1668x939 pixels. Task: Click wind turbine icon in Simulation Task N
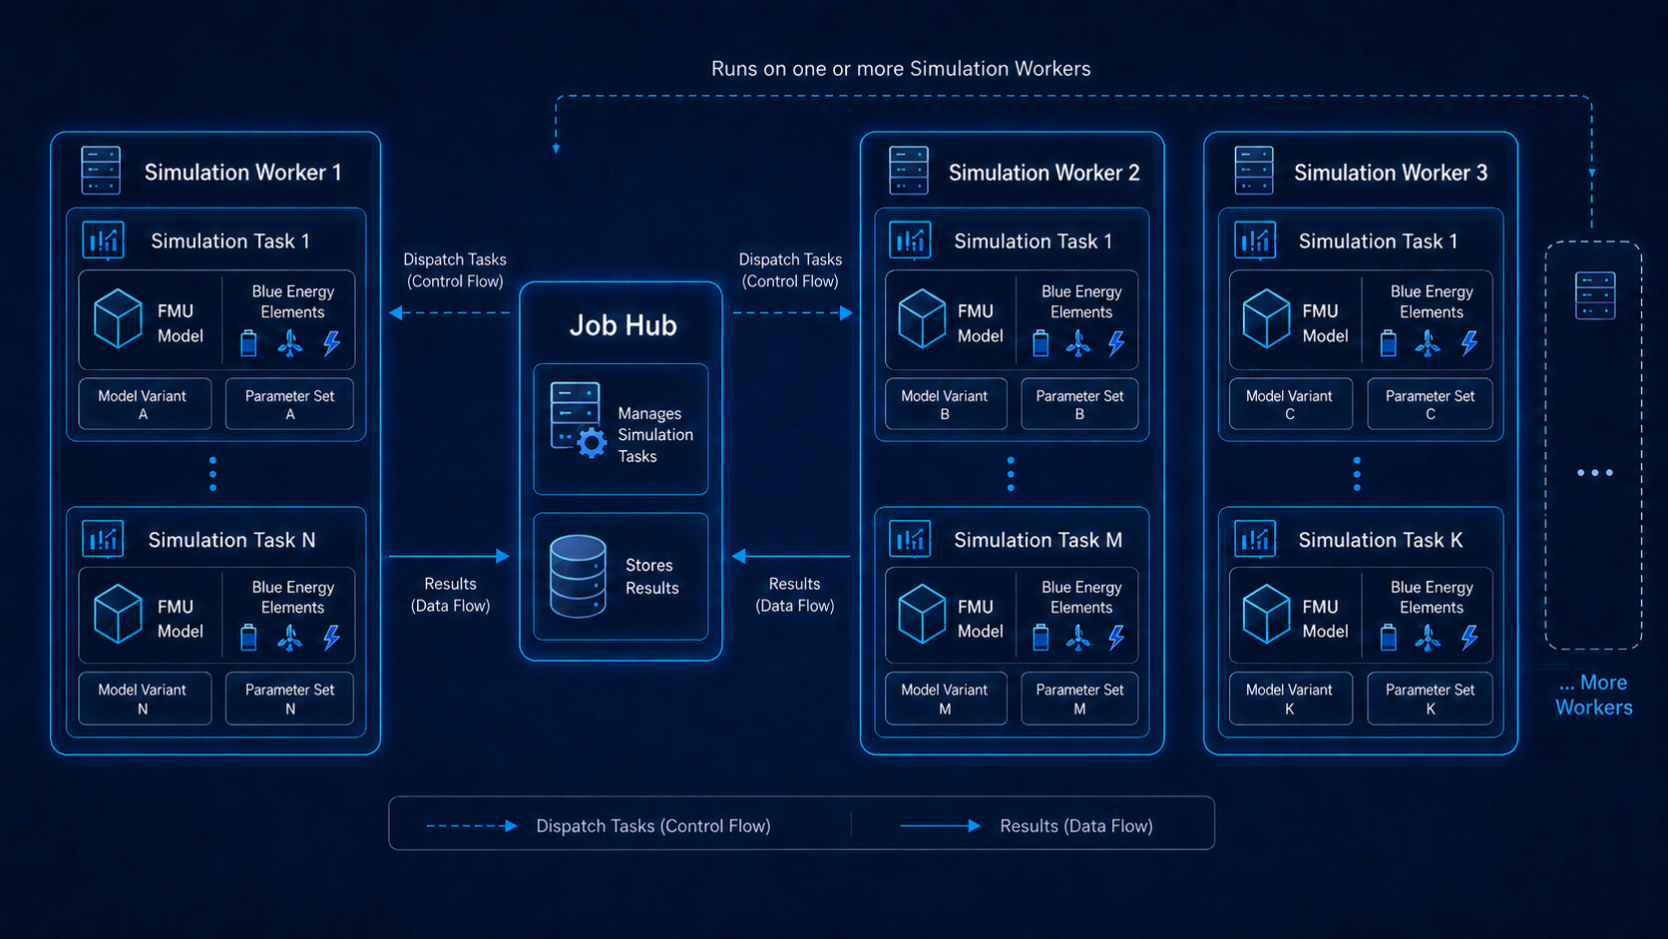(290, 638)
